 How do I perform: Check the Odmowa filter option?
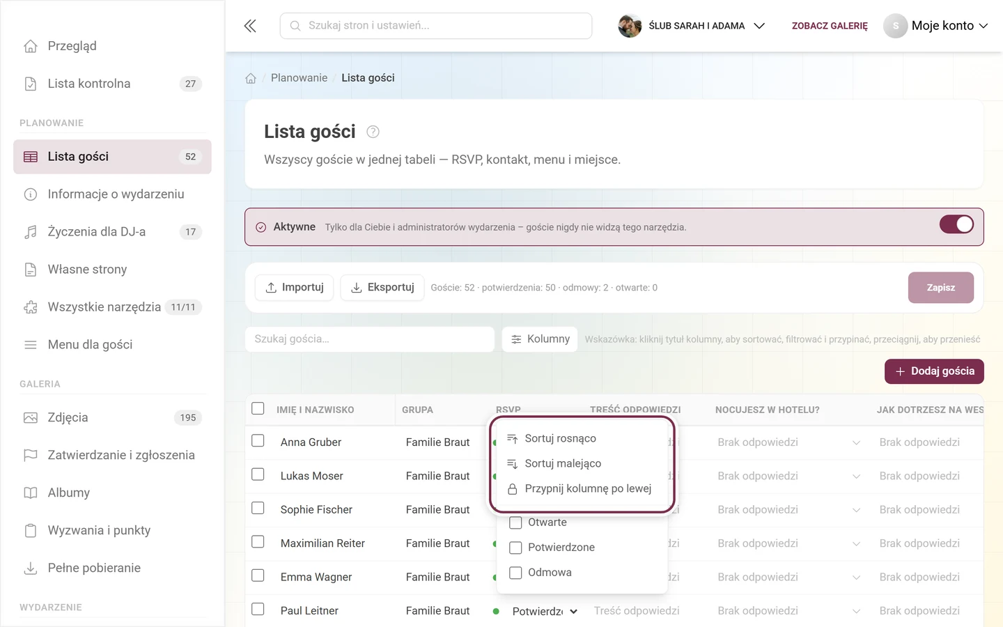(515, 573)
